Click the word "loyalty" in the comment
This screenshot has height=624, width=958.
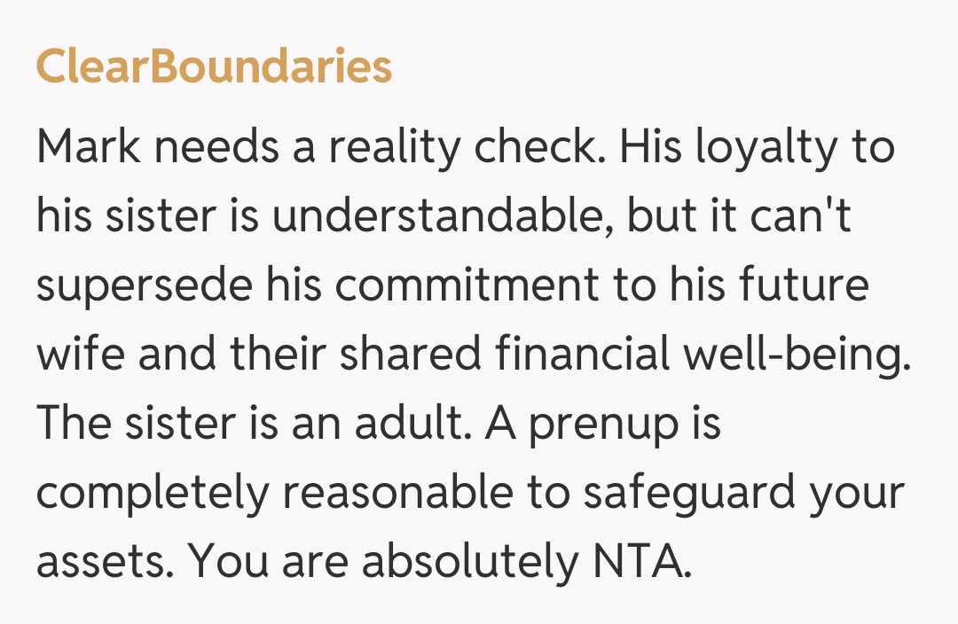pyautogui.click(x=764, y=148)
